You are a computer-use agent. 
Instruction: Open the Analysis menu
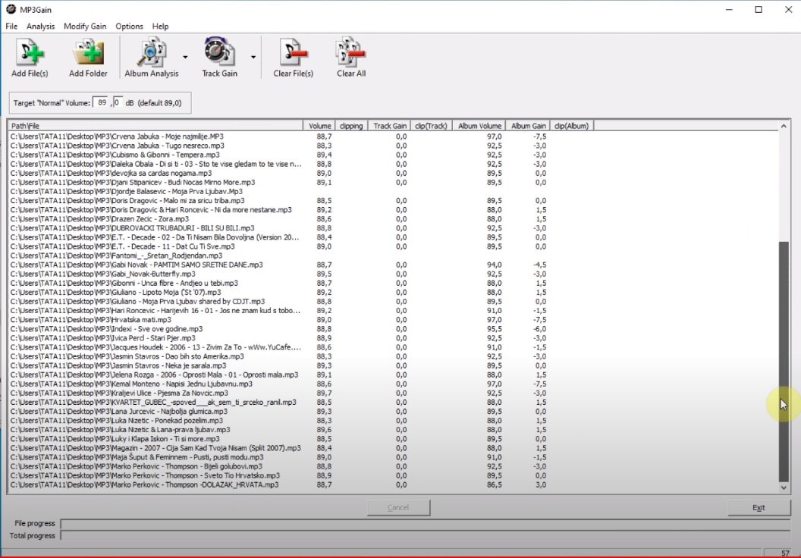[40, 26]
